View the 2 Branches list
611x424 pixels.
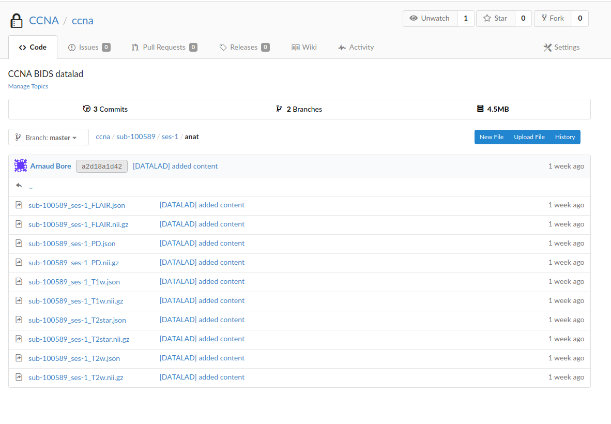[x=299, y=109]
